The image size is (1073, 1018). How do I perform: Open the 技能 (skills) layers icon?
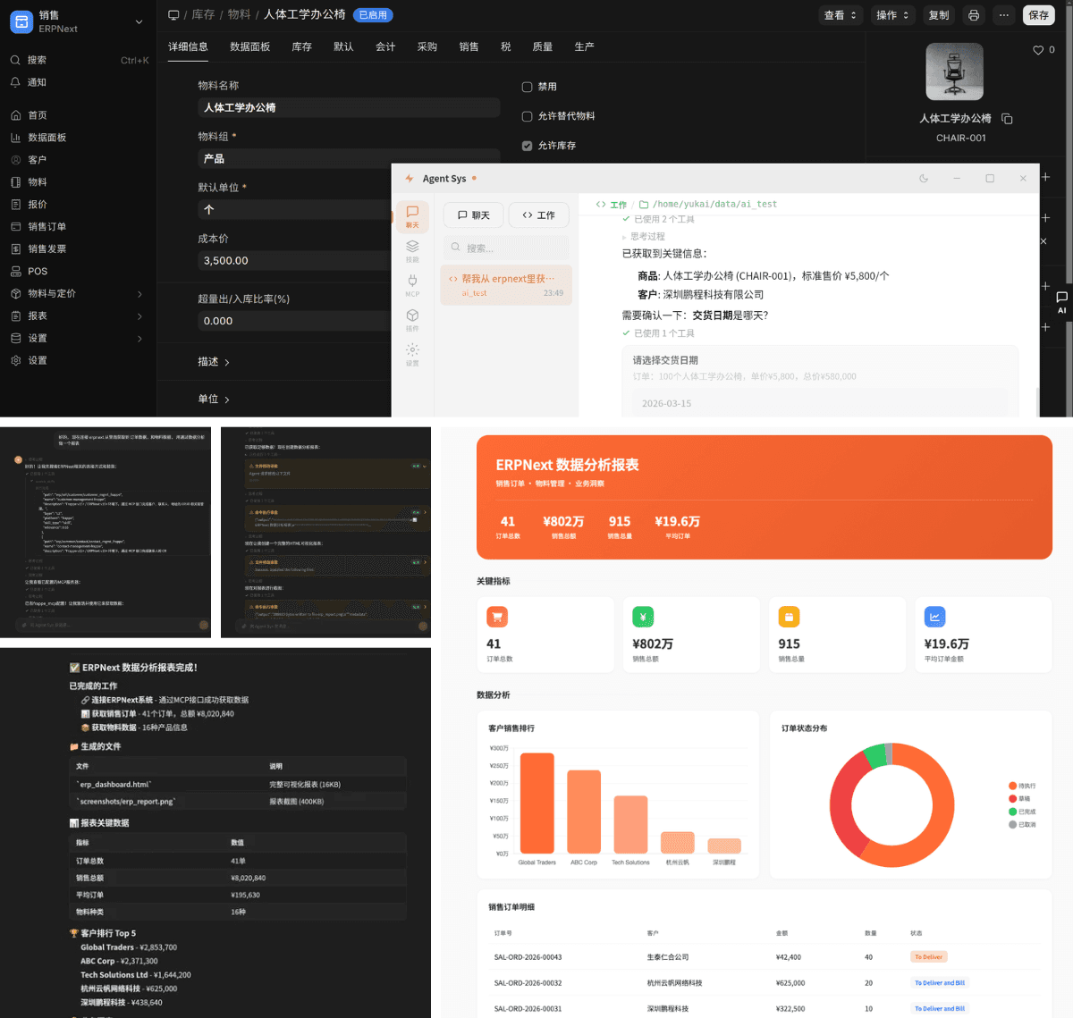coord(412,249)
